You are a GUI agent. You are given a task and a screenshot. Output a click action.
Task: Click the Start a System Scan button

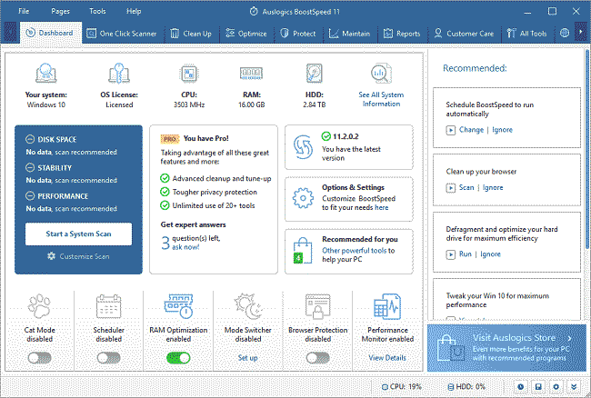(x=77, y=234)
